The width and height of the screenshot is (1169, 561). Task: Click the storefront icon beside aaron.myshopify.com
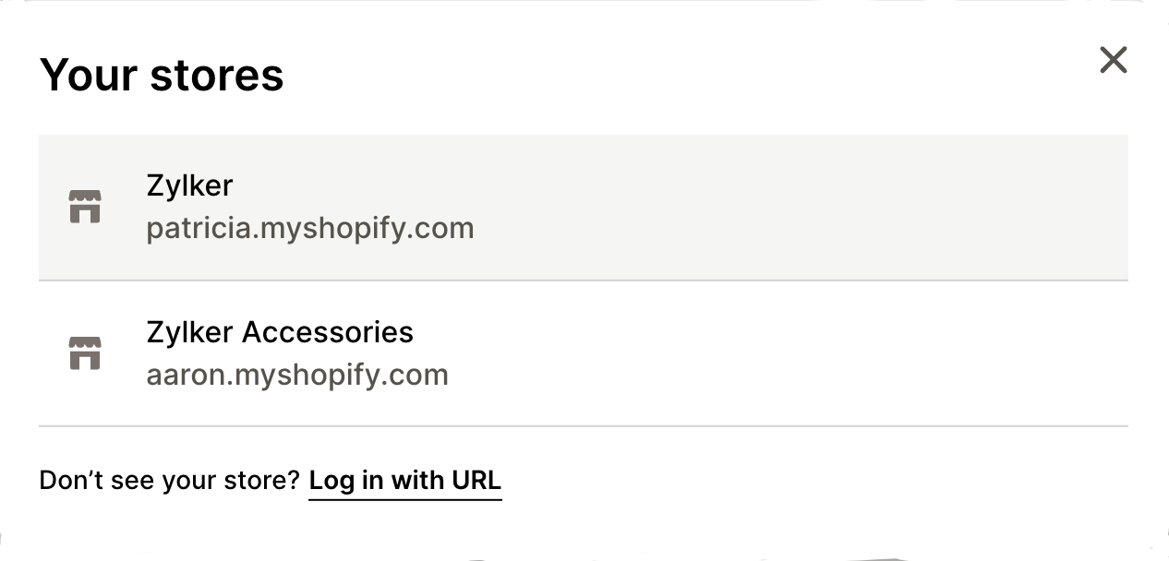86,352
